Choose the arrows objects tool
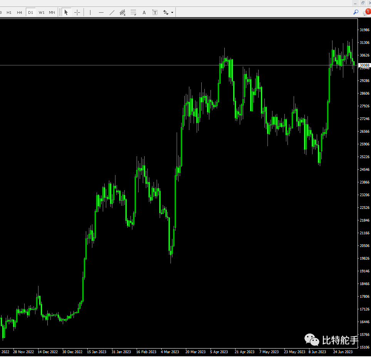Viewport: 371px width, 357px height. [x=165, y=12]
